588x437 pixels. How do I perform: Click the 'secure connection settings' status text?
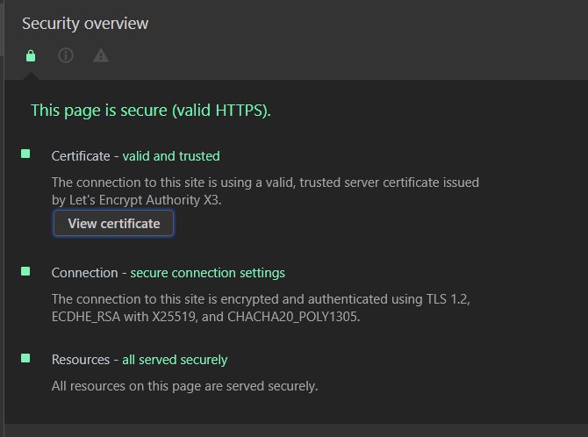207,273
